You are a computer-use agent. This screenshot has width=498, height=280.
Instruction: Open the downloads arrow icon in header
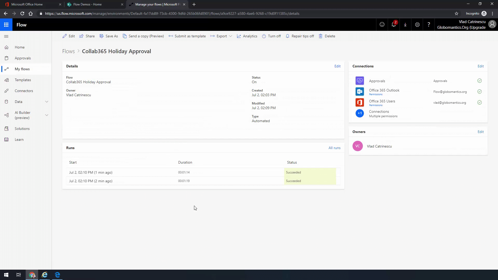point(405,25)
